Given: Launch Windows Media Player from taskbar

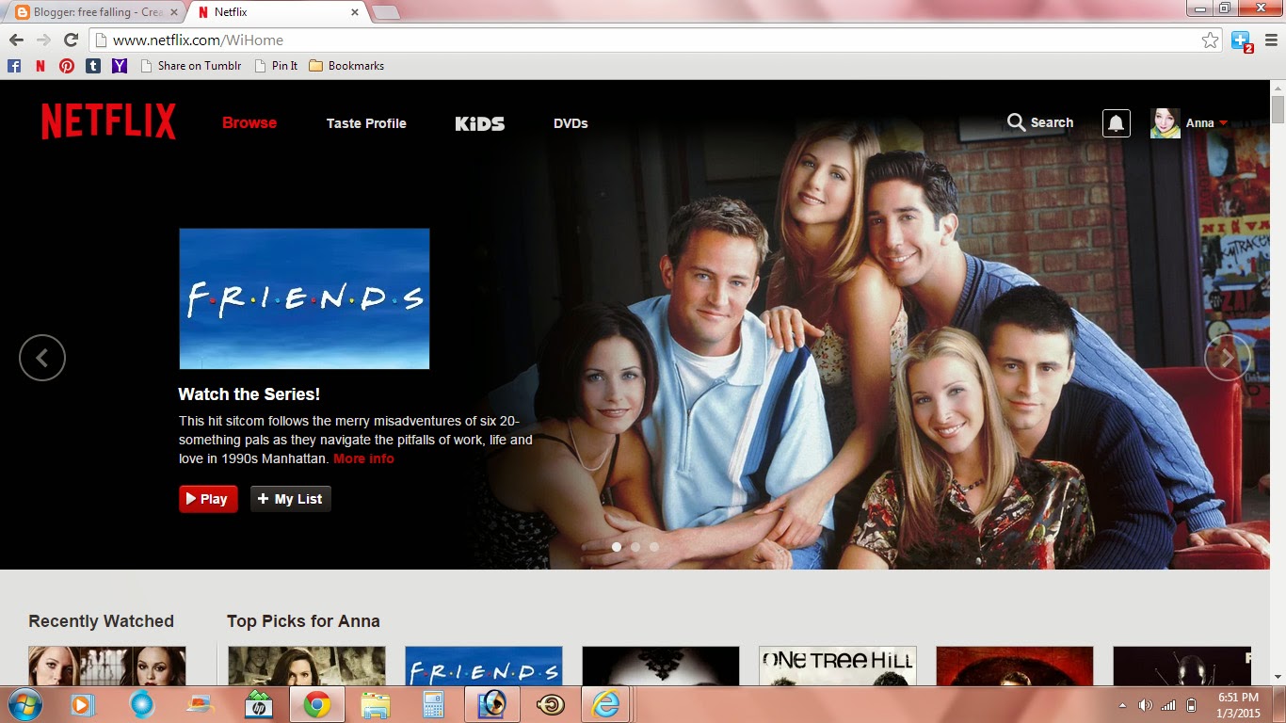Looking at the screenshot, I should [x=82, y=704].
